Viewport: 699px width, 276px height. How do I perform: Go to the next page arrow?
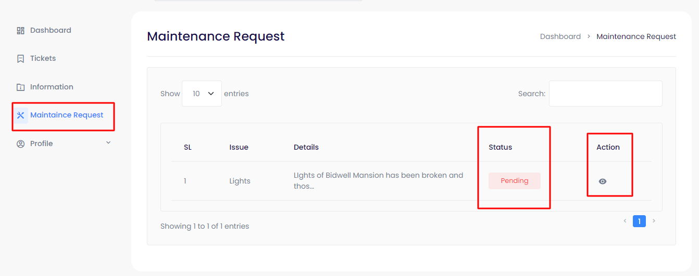click(x=654, y=221)
